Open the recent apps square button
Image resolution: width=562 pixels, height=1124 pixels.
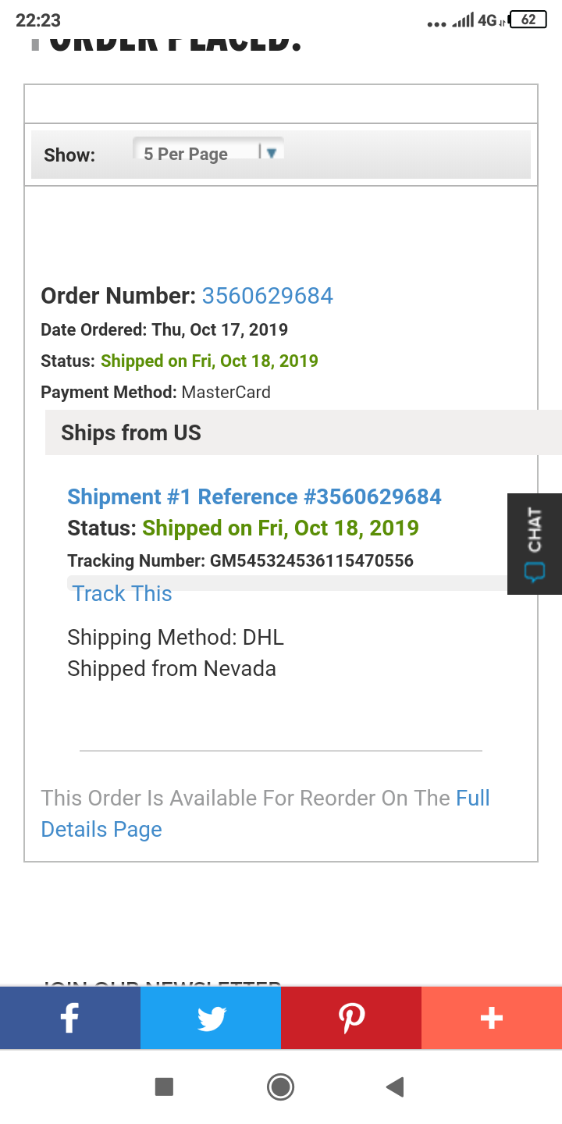[165, 1086]
